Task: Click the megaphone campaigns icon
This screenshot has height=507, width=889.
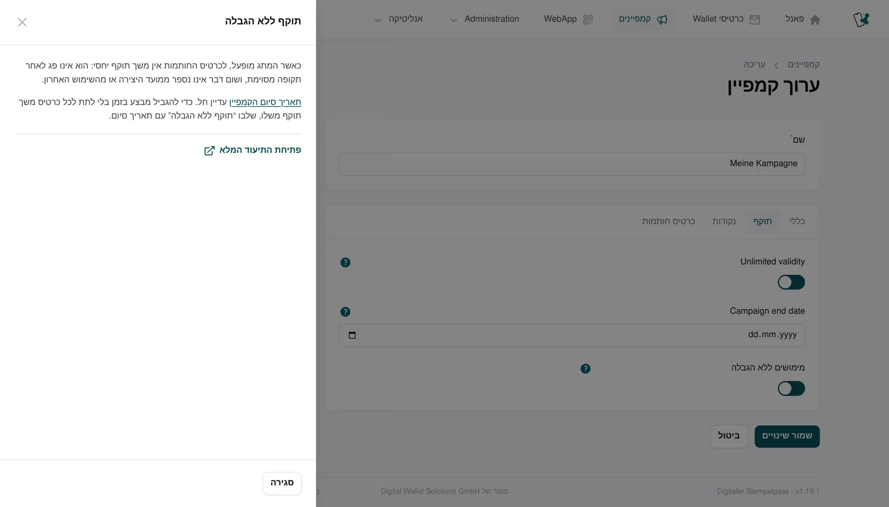Action: pos(662,19)
